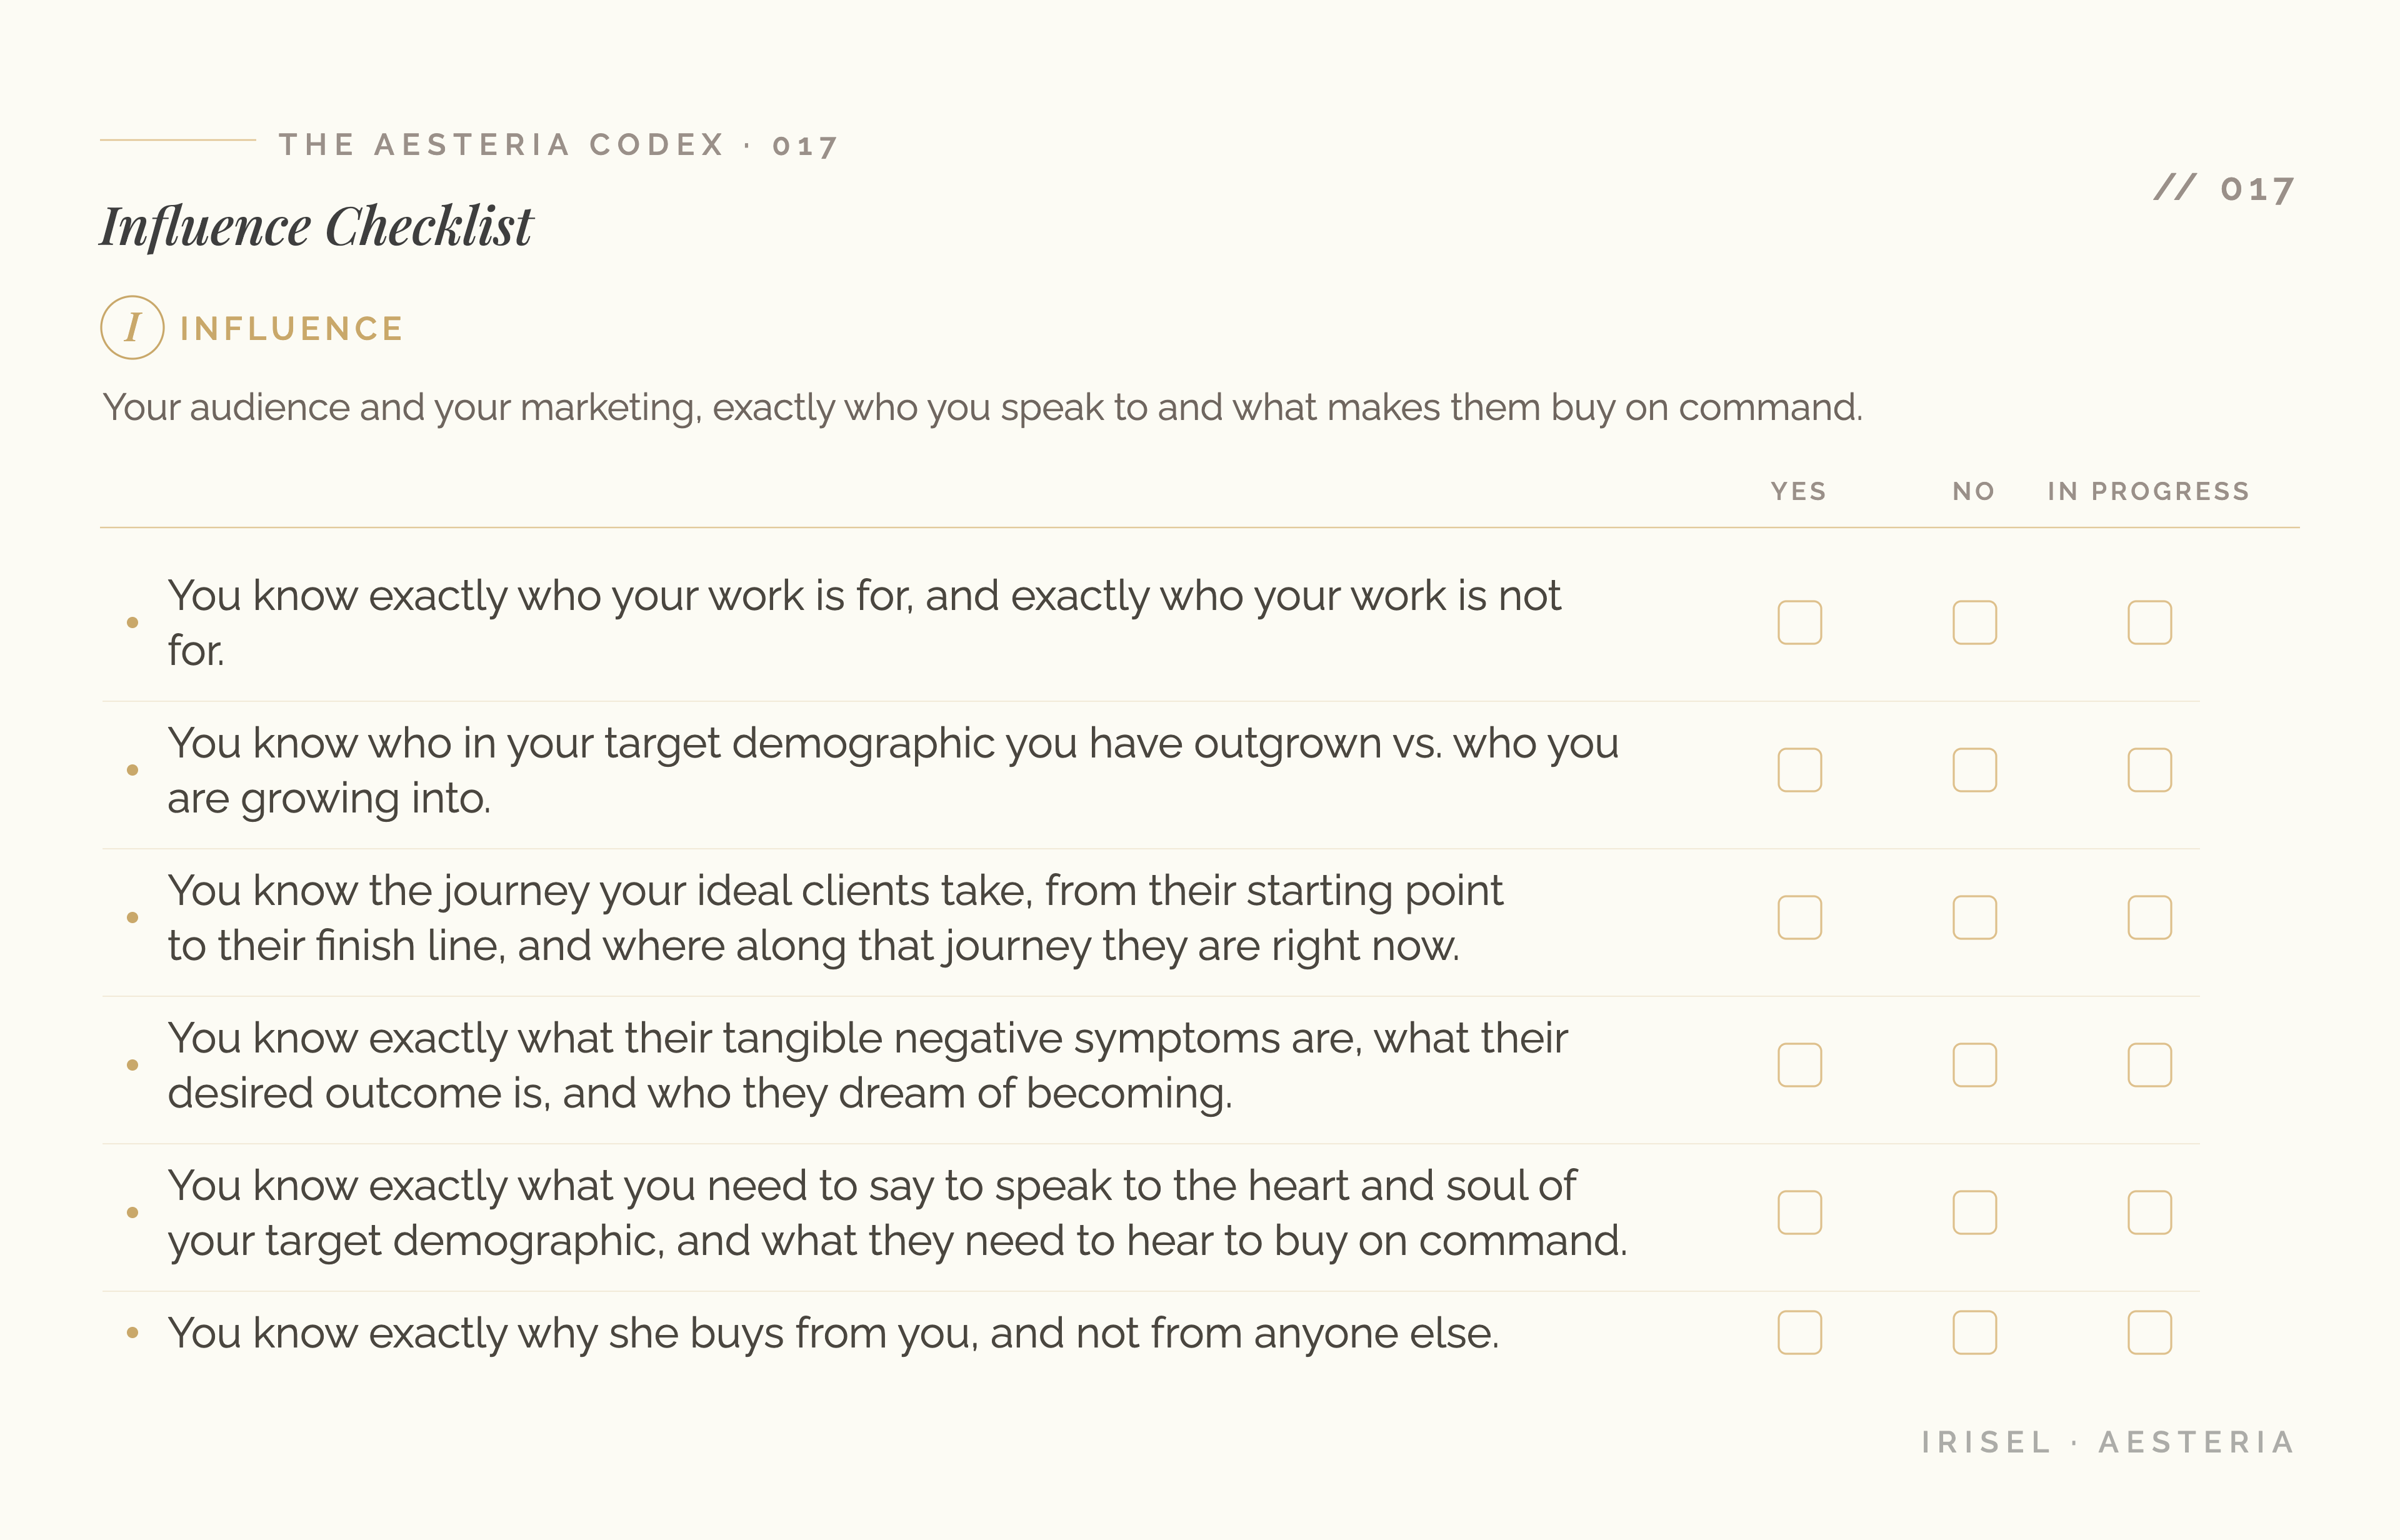Check No for knowing who your work is for

click(x=1974, y=622)
